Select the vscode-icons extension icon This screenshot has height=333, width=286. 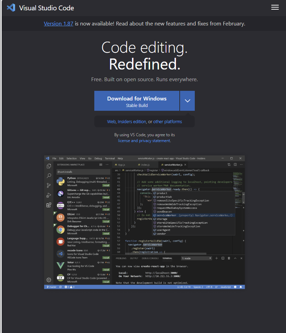(61, 254)
